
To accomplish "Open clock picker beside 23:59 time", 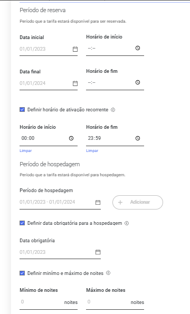I will tap(138, 138).
